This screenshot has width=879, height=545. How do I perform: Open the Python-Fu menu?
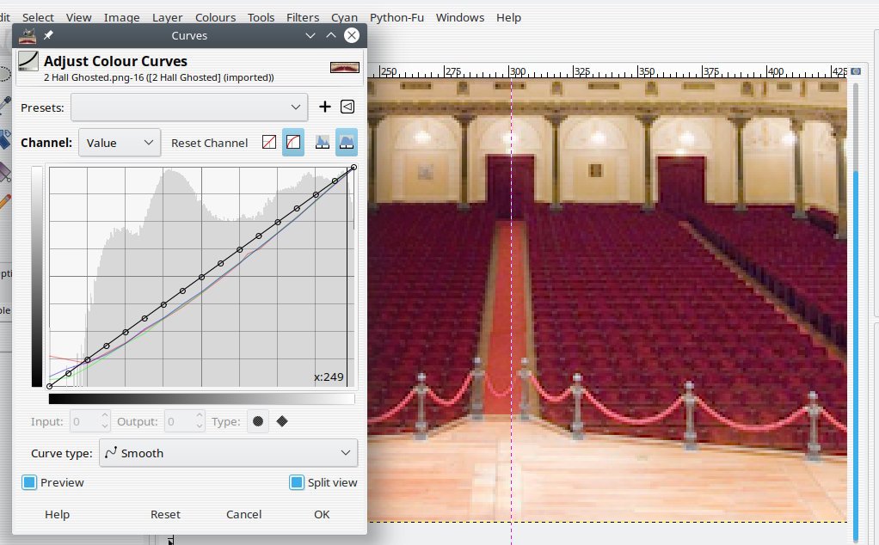tap(396, 17)
